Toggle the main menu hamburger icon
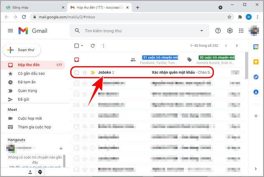The width and height of the screenshot is (264, 177). tap(10, 31)
